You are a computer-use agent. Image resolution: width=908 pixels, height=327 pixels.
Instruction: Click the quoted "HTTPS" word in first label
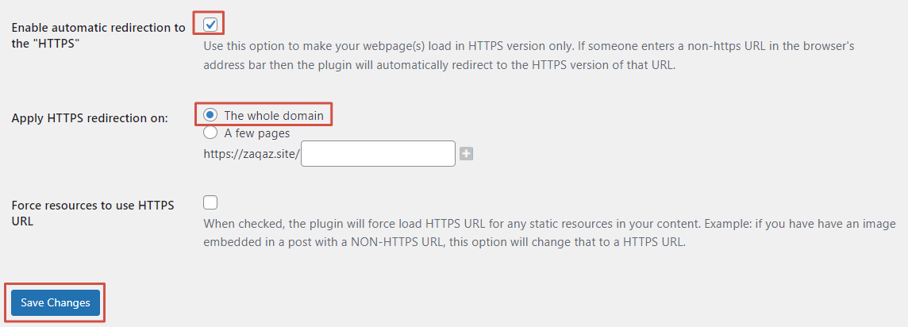(x=58, y=44)
